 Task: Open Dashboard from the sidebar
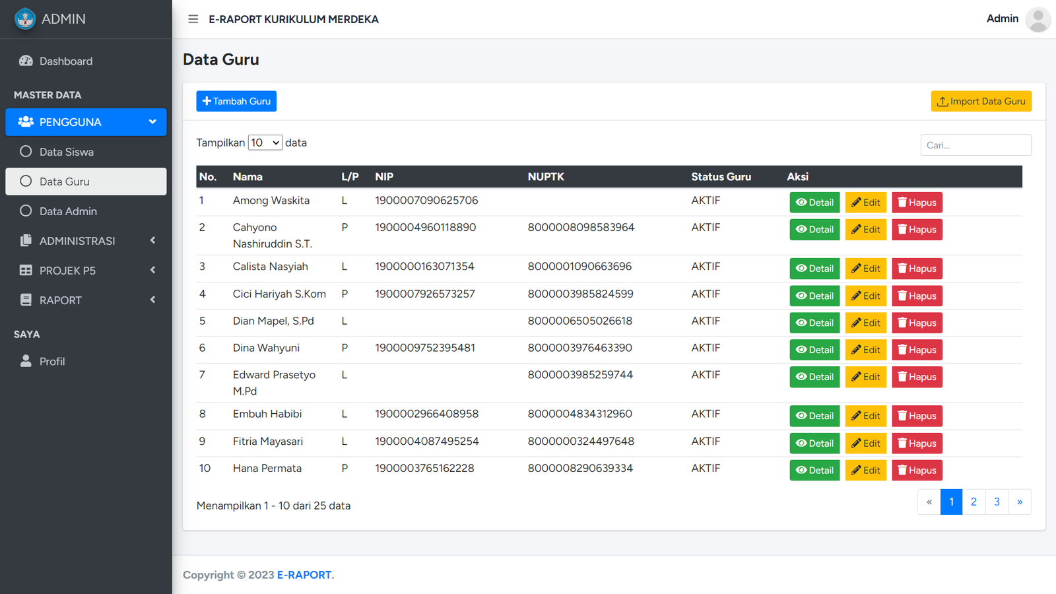(x=65, y=61)
